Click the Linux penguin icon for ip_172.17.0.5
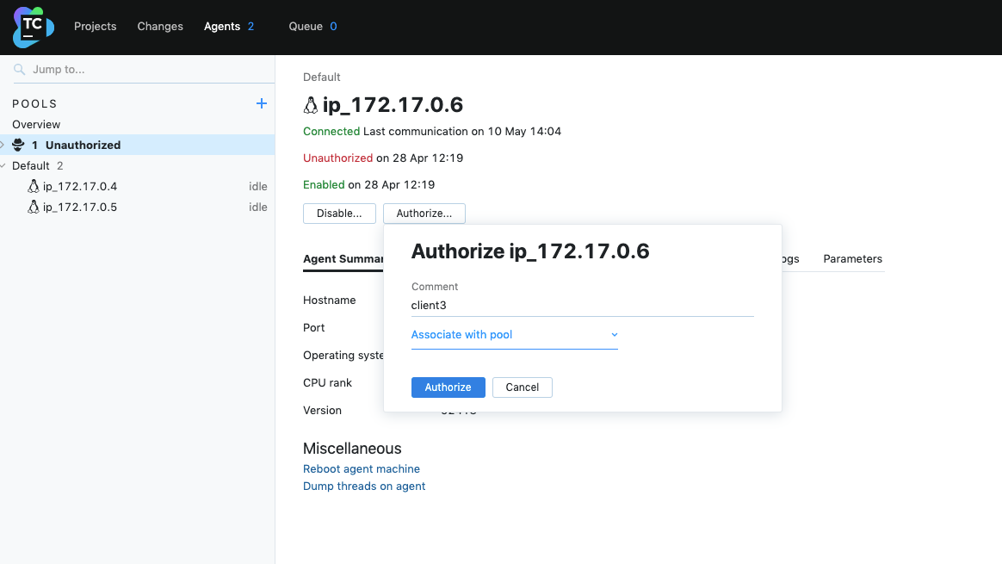Viewport: 1002px width, 564px height. 34,208
